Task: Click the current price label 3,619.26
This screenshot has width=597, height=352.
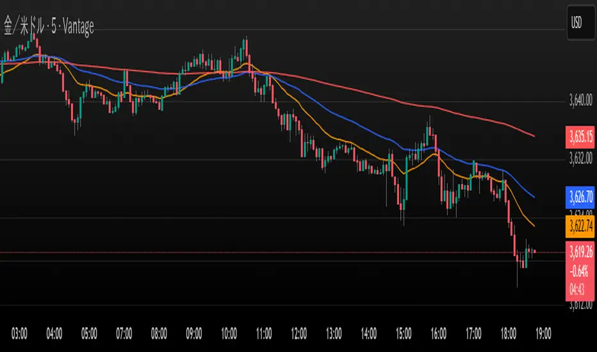Action: pos(580,252)
